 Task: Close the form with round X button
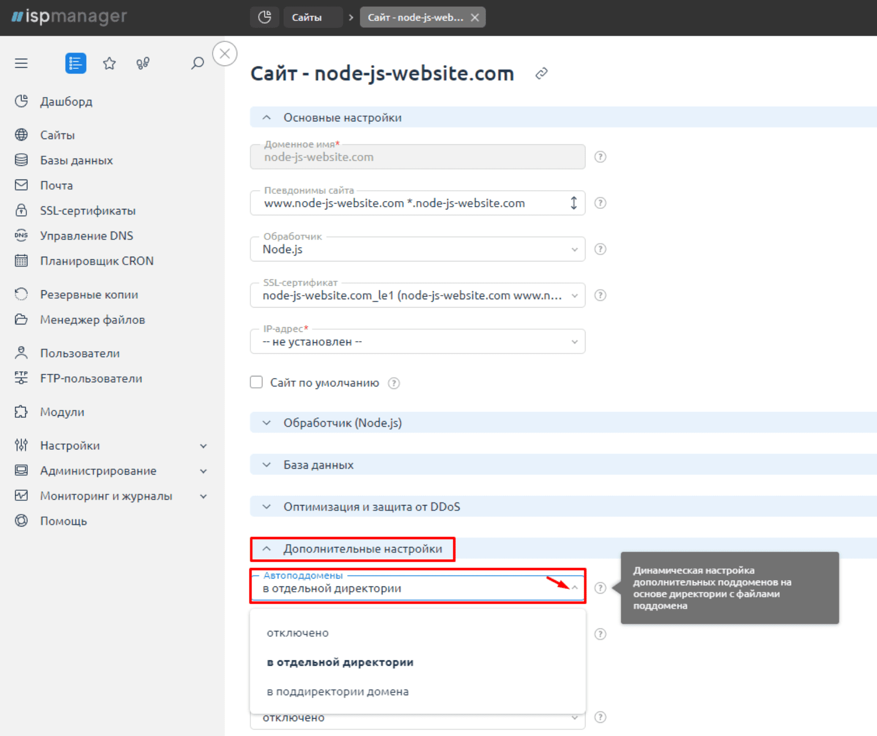(225, 54)
